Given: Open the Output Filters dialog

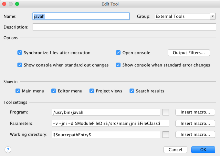Looking at the screenshot, I should pos(189,53).
